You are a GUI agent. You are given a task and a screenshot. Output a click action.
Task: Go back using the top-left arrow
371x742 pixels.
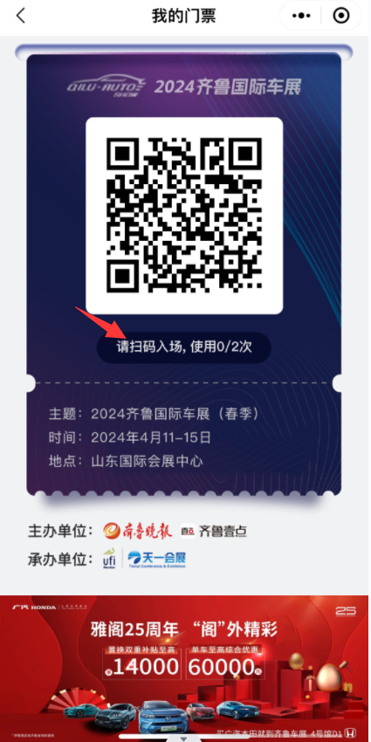[20, 16]
